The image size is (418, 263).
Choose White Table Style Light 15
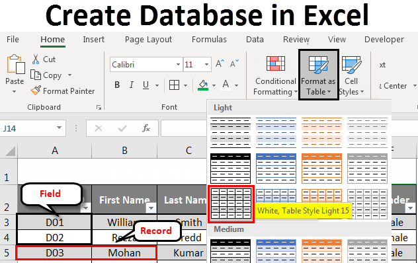pyautogui.click(x=231, y=204)
